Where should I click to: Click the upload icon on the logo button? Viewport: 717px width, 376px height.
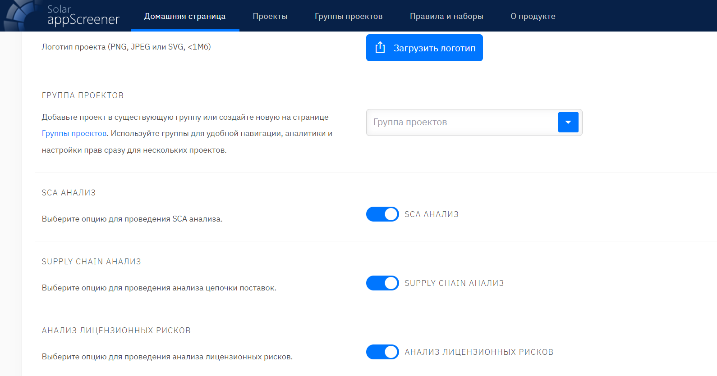tap(380, 47)
